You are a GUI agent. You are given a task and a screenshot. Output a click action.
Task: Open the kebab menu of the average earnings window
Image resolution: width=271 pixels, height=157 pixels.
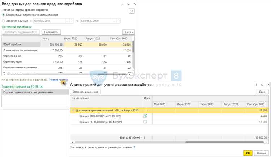pyautogui.click(x=122, y=4)
